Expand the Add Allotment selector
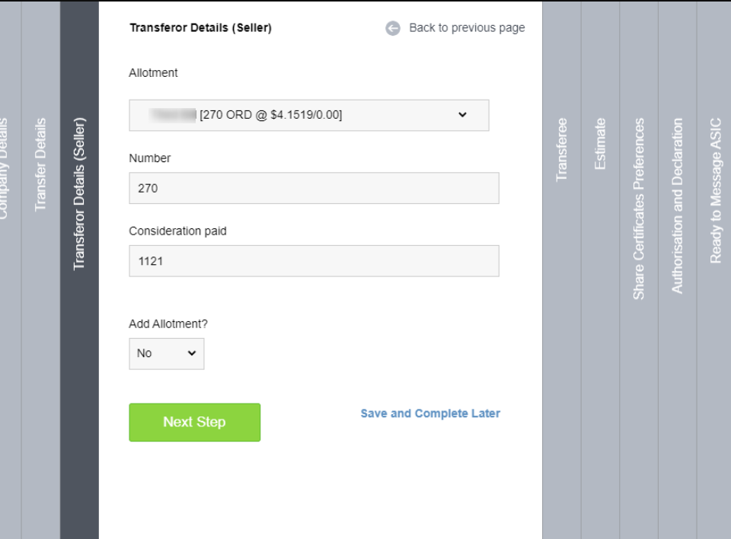731x539 pixels. pos(166,353)
